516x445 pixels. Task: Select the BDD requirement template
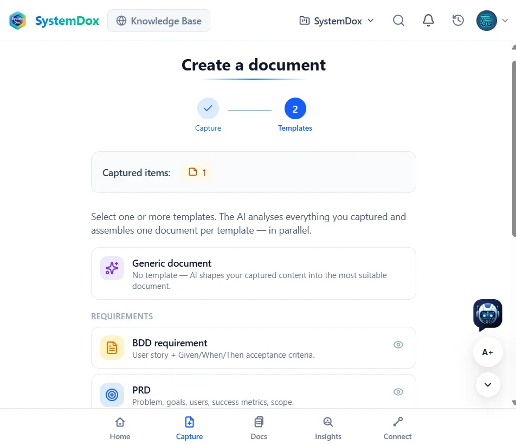pos(254,347)
